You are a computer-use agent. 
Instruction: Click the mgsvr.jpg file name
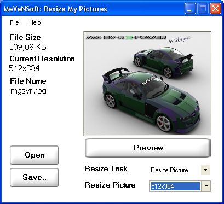pyautogui.click(x=28, y=91)
